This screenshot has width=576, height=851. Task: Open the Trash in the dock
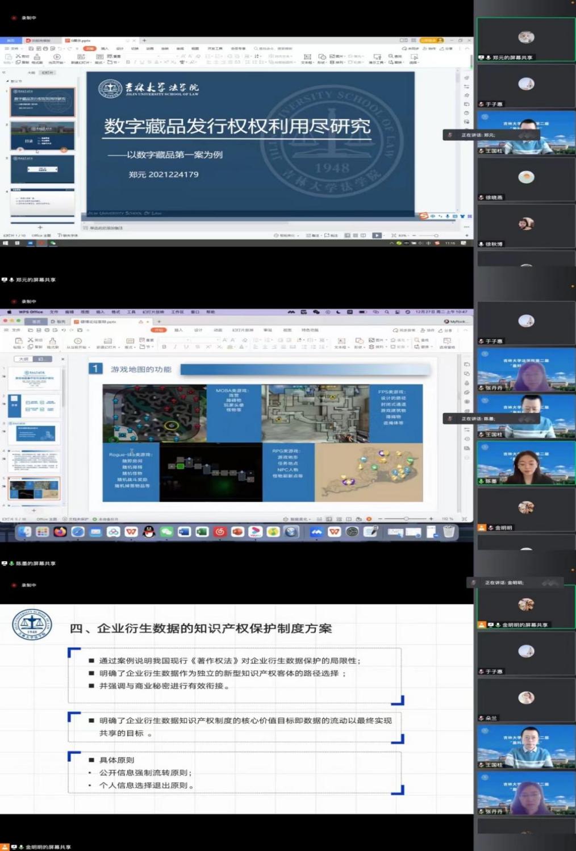pos(449,532)
